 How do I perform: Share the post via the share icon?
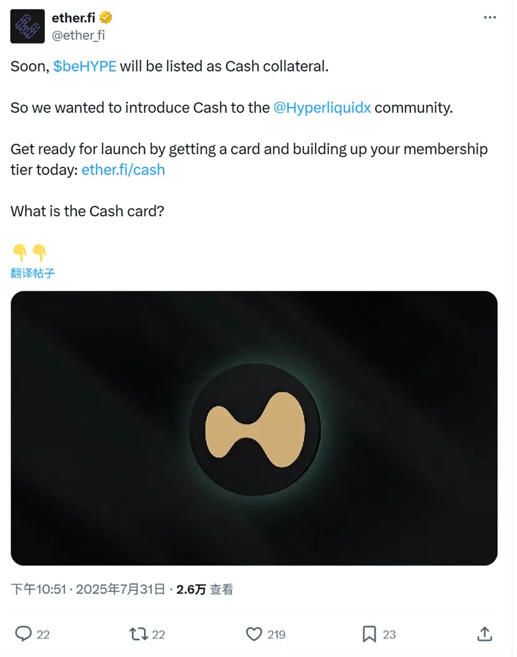pos(485,634)
